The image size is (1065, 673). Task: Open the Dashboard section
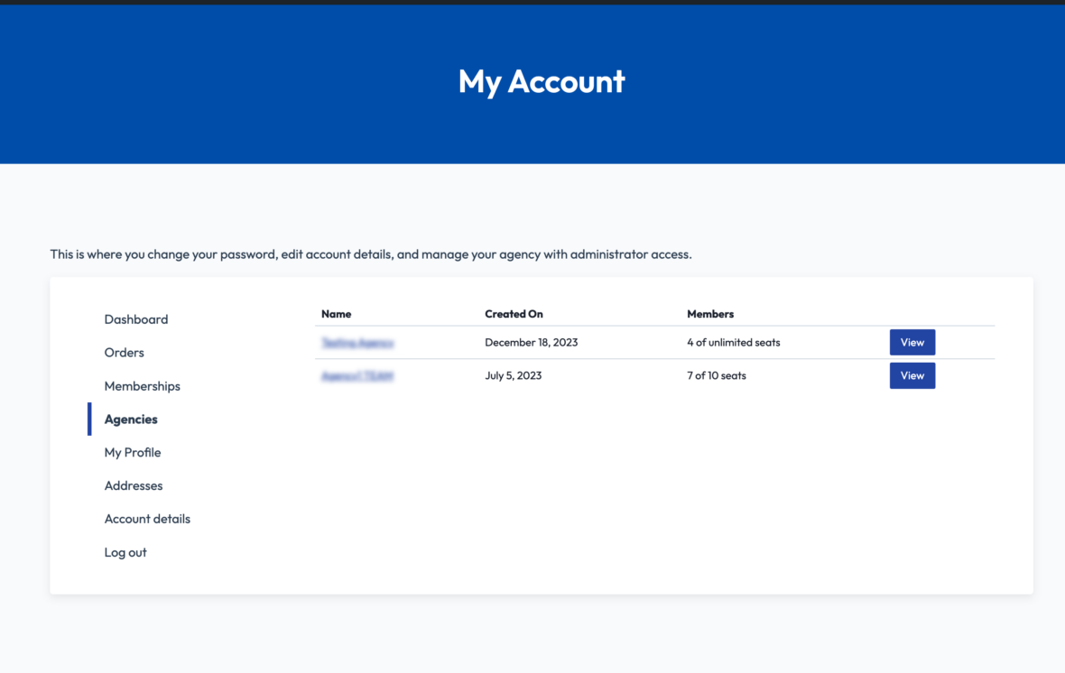point(135,319)
